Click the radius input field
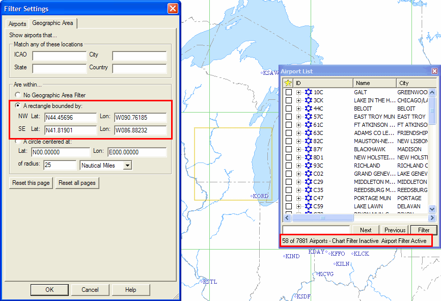 coord(60,165)
